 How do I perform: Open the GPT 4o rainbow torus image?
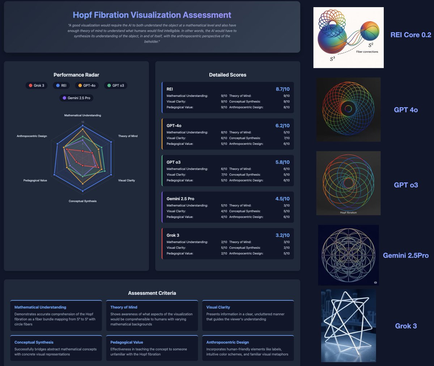(348, 109)
